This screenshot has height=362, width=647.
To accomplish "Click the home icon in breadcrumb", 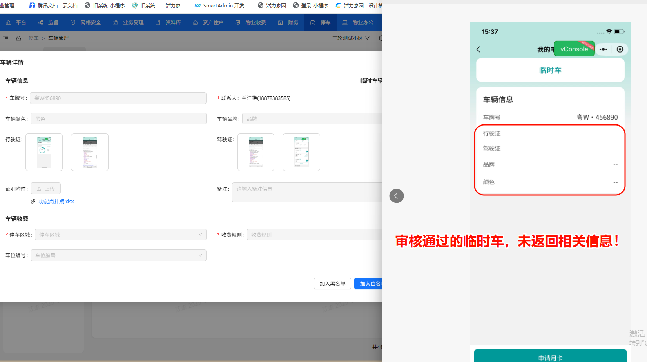I will click(x=18, y=38).
